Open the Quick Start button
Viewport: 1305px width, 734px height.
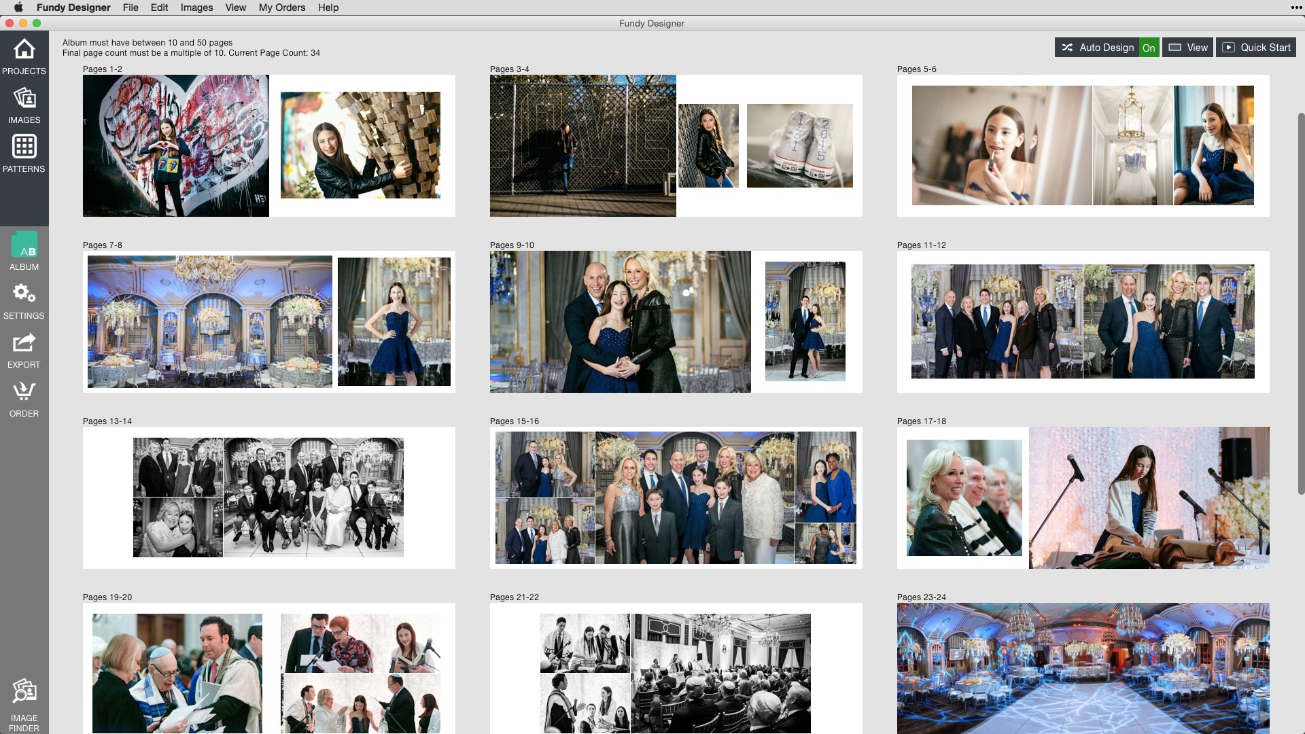point(1256,48)
